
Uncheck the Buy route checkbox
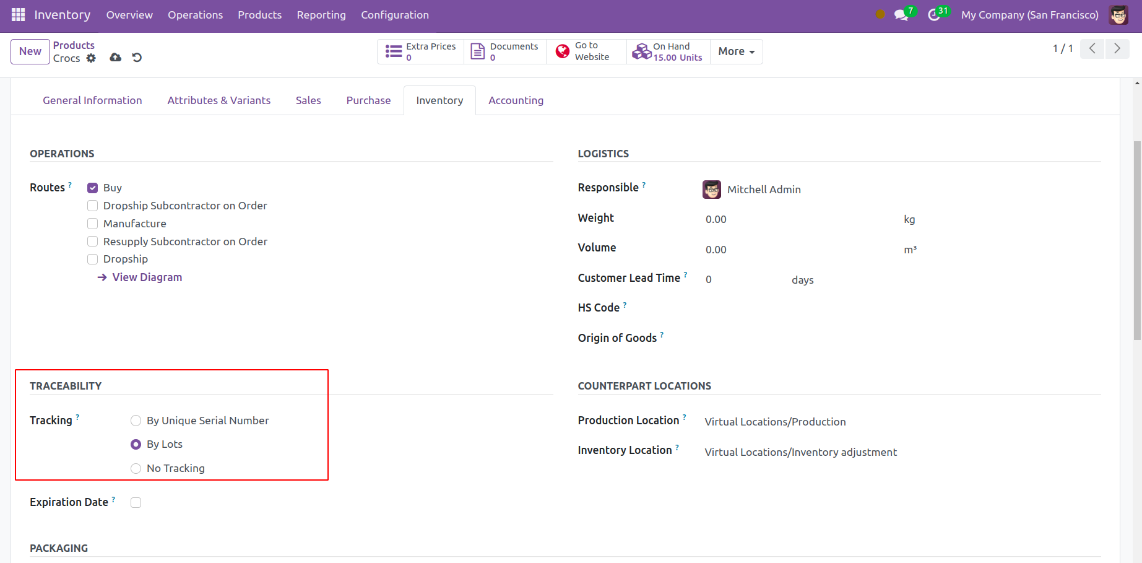pos(93,188)
